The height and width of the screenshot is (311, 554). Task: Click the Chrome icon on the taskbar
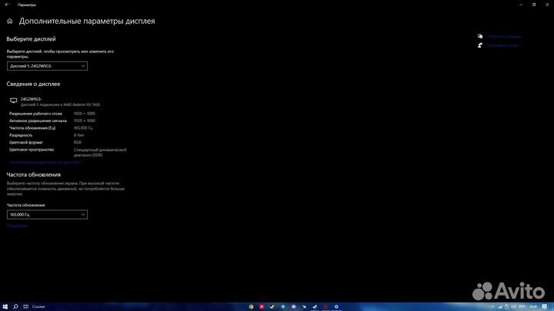coord(252,306)
